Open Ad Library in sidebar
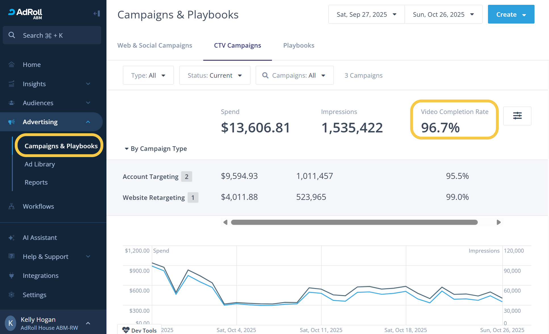This screenshot has width=549, height=334. [x=40, y=164]
